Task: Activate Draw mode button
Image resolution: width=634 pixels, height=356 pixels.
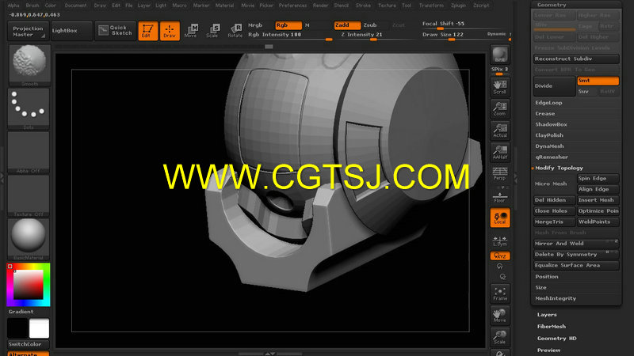Action: coord(170,31)
